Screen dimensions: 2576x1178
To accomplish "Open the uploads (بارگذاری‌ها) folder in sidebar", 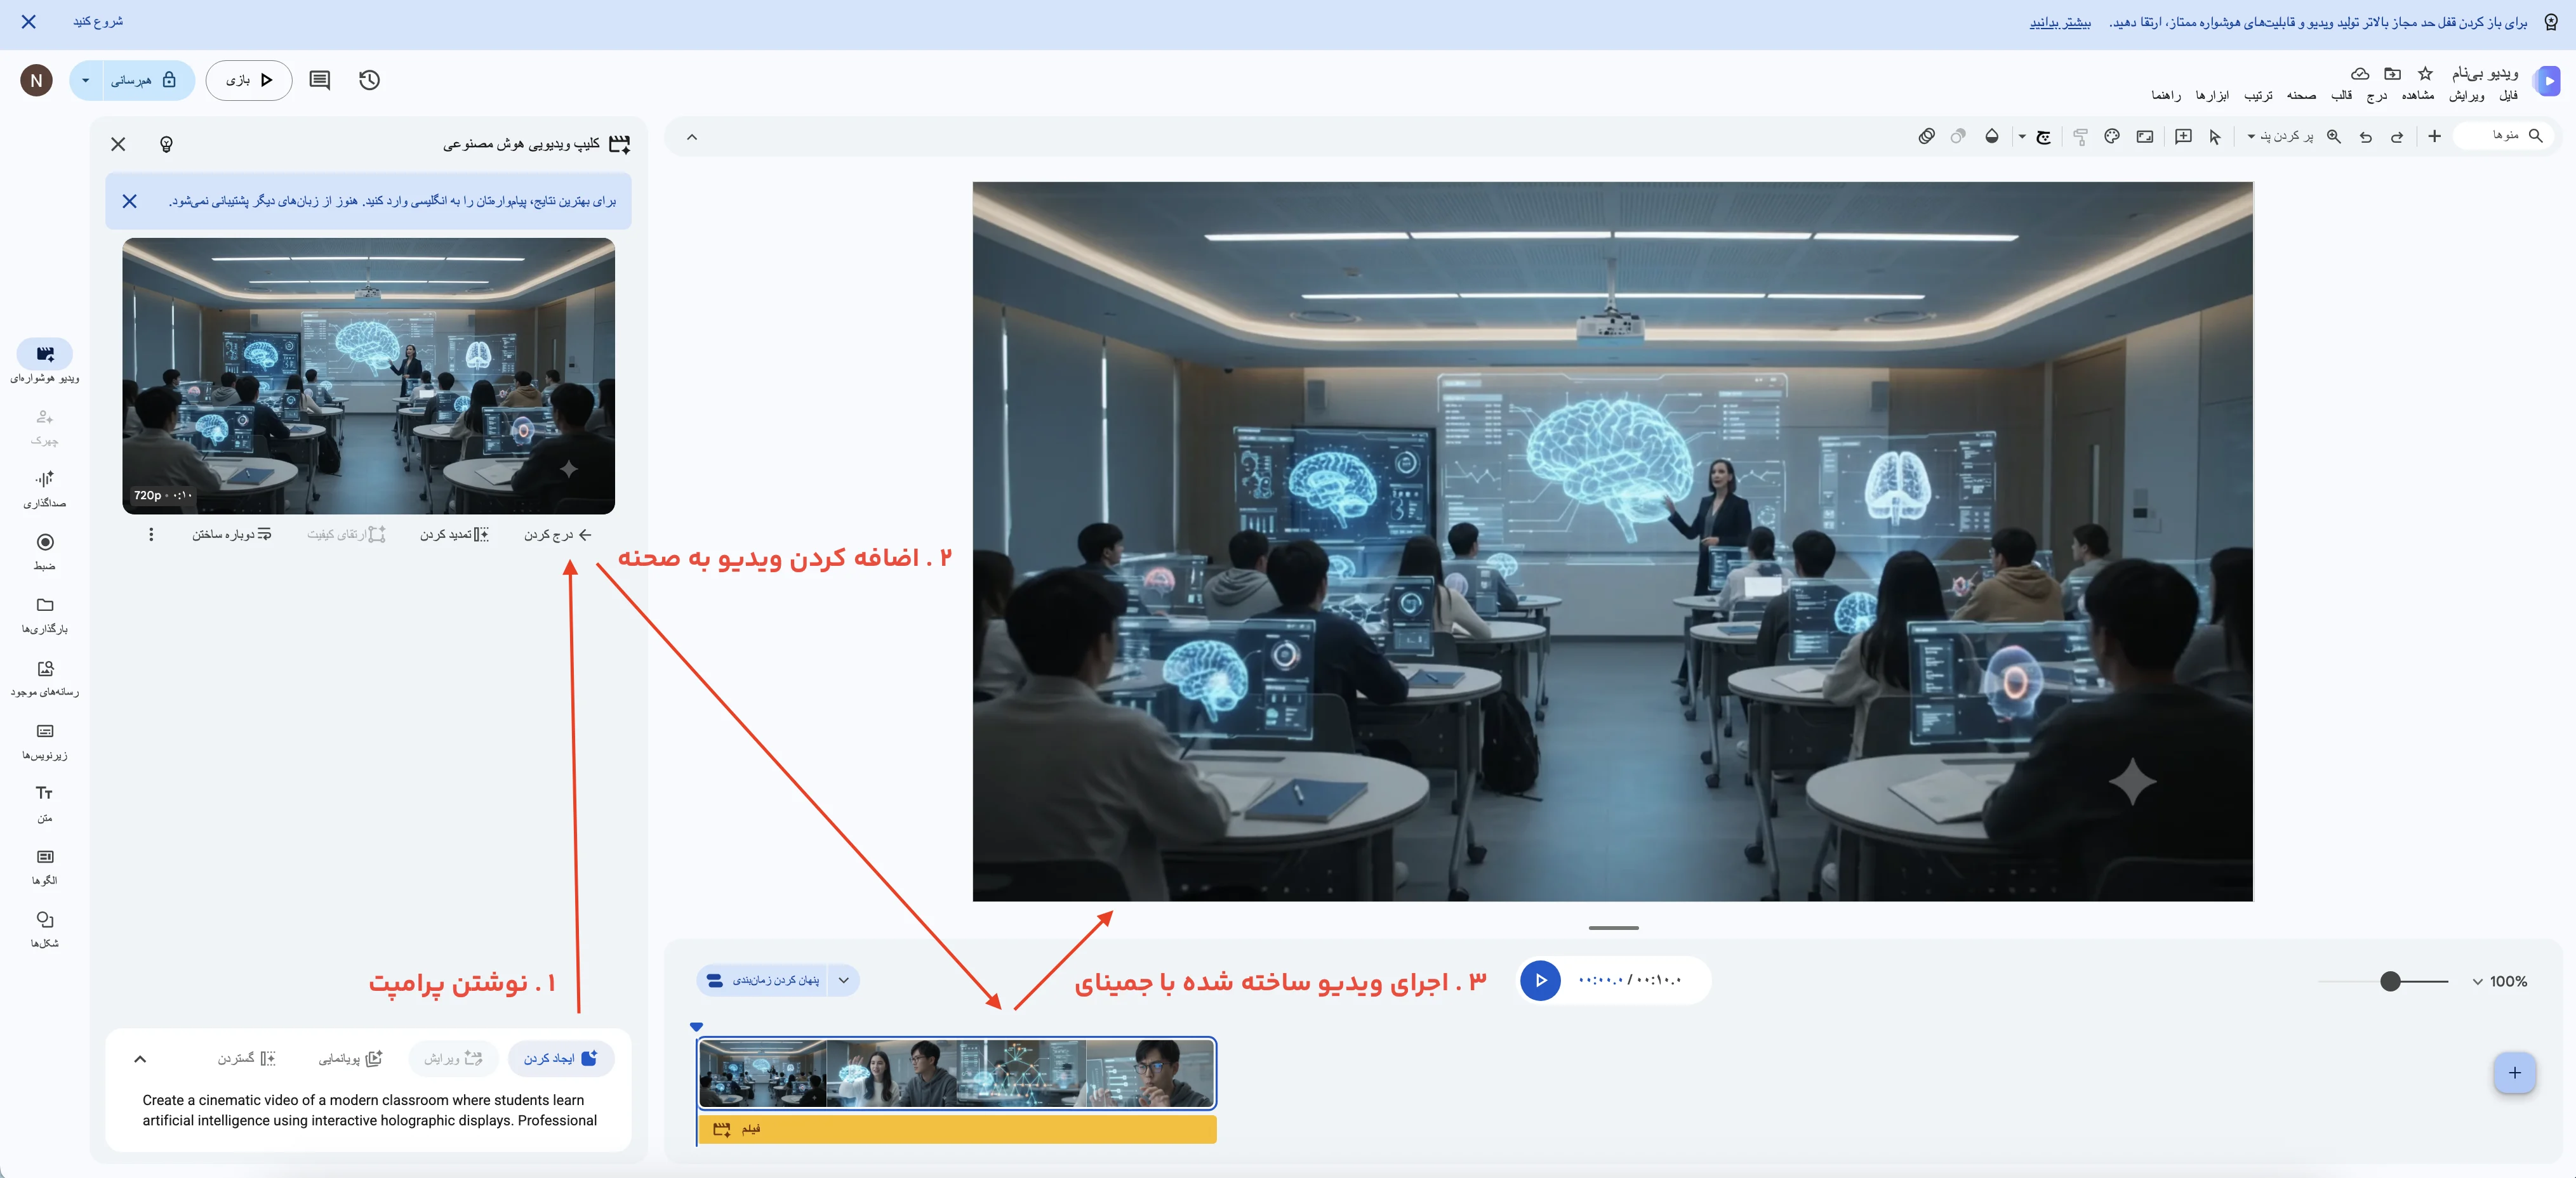I will pyautogui.click(x=45, y=615).
